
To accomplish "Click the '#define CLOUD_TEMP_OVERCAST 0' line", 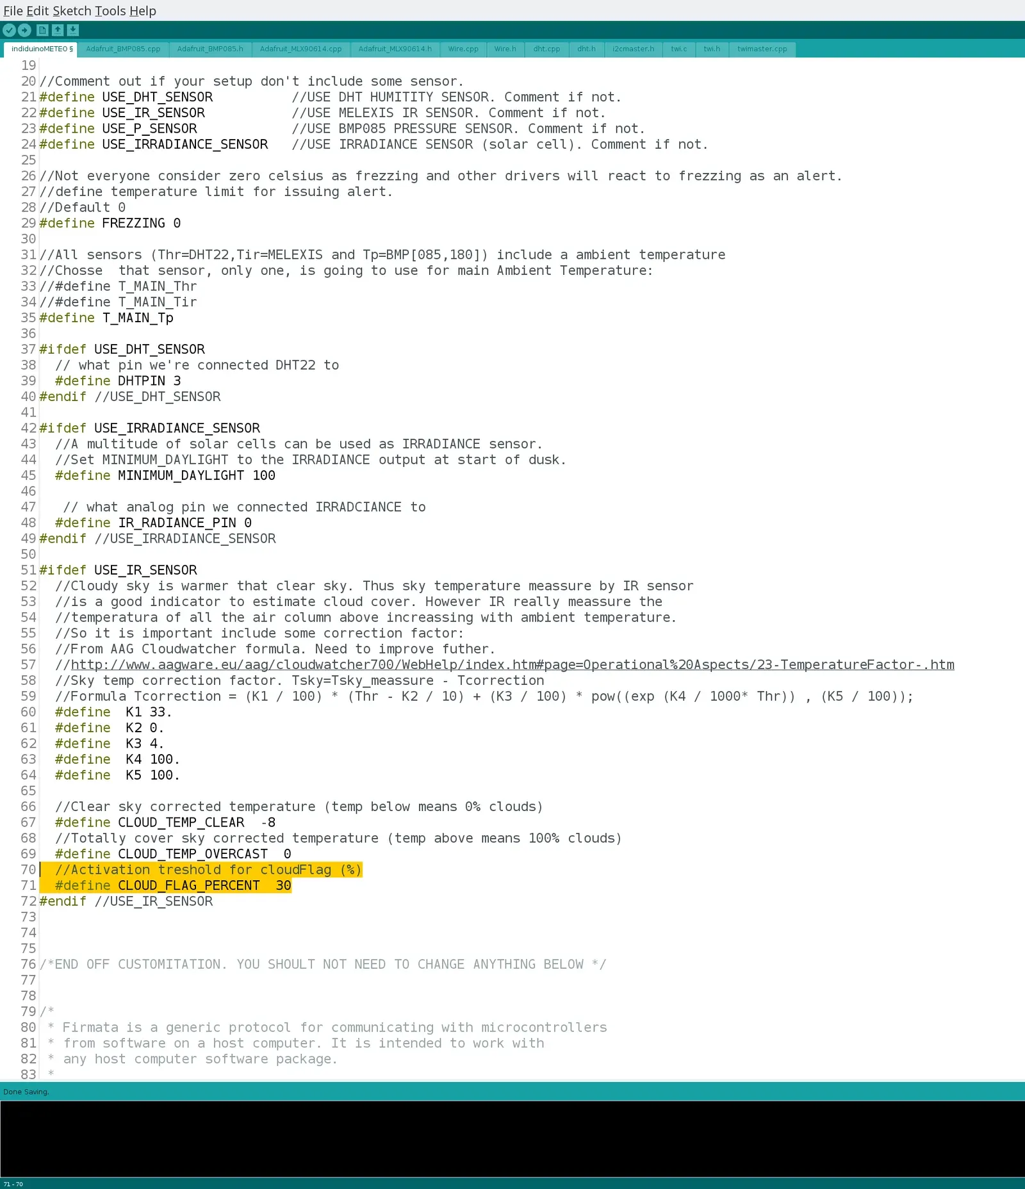I will pyautogui.click(x=173, y=855).
